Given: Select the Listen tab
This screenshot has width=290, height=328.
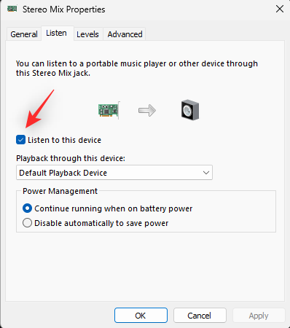Looking at the screenshot, I should (x=57, y=33).
